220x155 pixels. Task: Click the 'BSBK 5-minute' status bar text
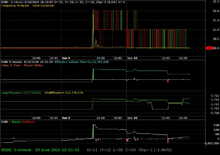click(x=16, y=150)
